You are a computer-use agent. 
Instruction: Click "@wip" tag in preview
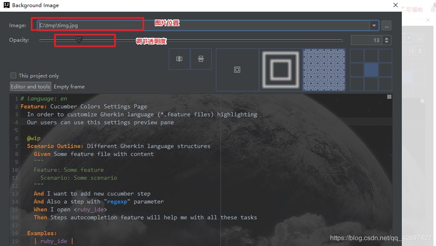(x=34, y=138)
